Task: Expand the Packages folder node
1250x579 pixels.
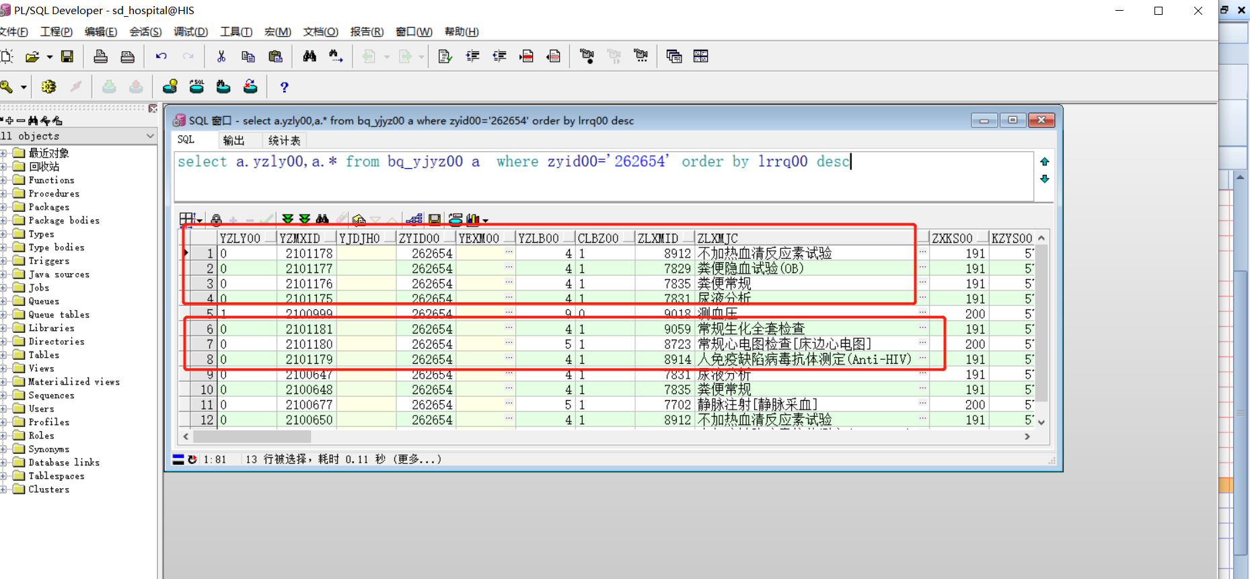Action: (x=3, y=207)
